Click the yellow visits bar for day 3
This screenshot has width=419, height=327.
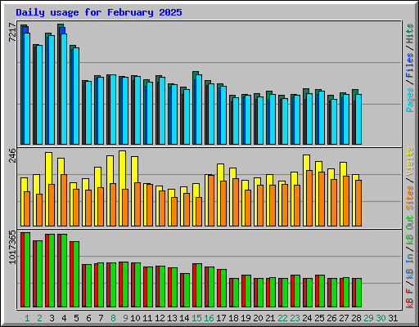tap(49, 189)
